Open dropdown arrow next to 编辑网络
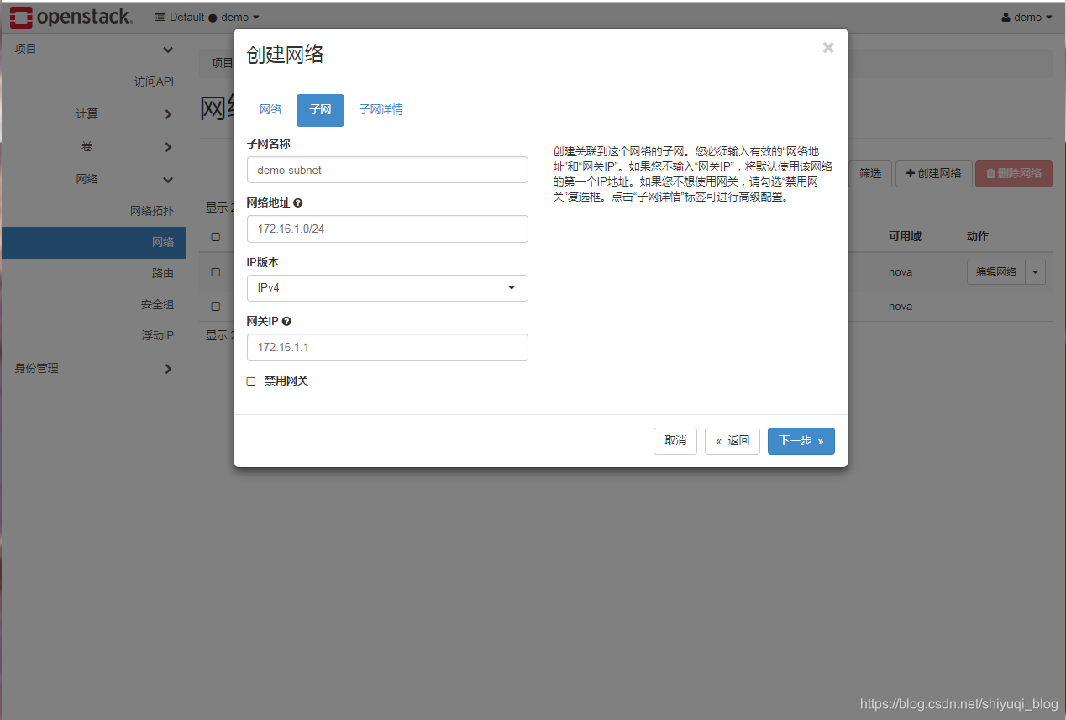Viewport: 1066px width, 720px height. point(1035,272)
